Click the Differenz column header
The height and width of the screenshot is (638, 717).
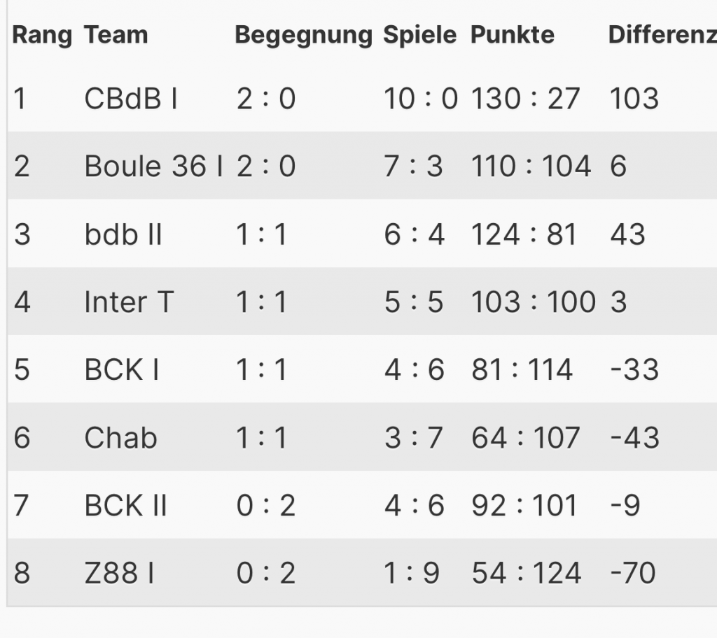tap(662, 35)
